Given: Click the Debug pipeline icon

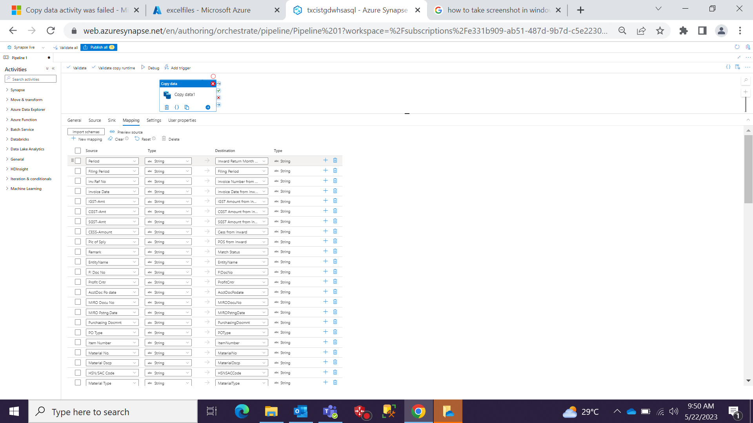Looking at the screenshot, I should [x=150, y=68].
